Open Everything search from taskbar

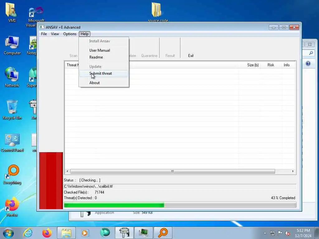163,233
